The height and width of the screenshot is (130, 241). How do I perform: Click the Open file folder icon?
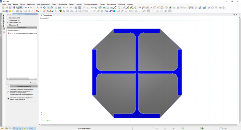6,7
